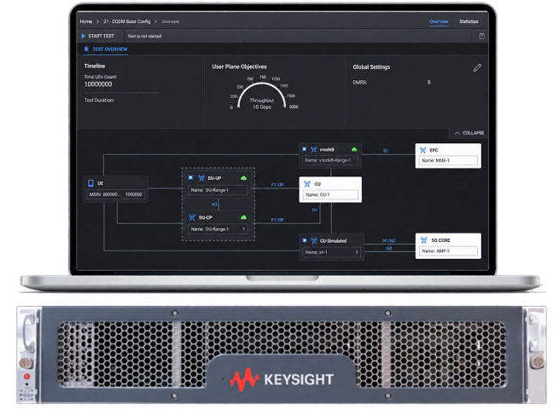Click the Xn interface link label
Image resolution: width=559 pixels, height=409 pixels.
314,210
